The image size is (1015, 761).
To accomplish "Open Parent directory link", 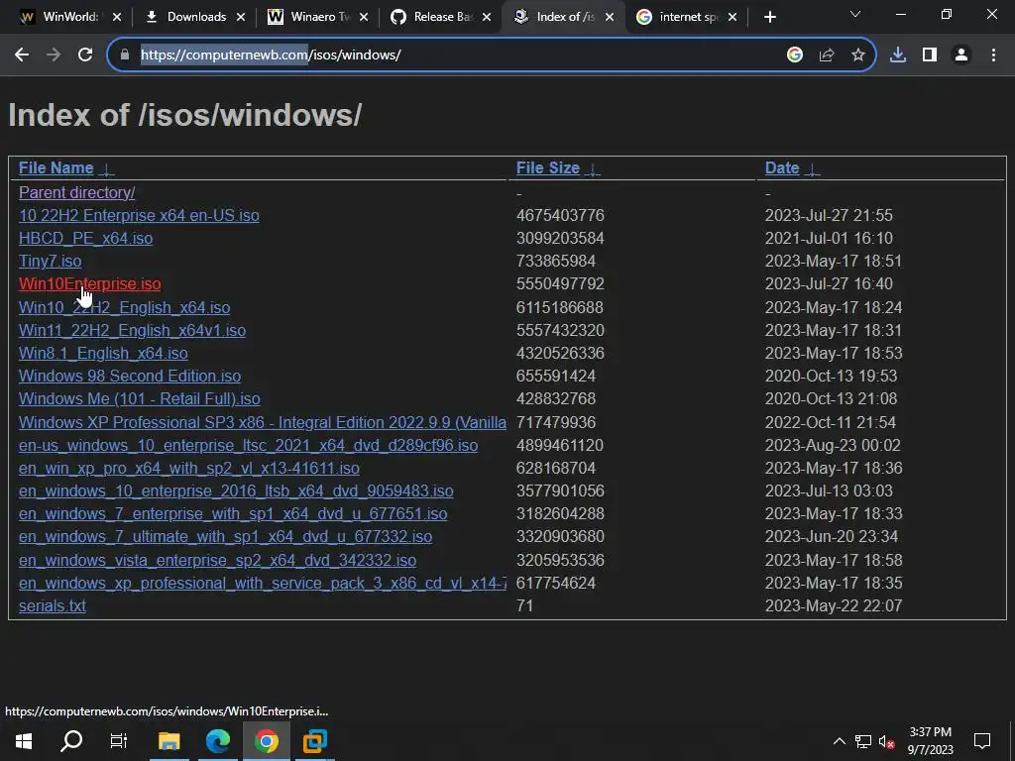I will point(77,193).
